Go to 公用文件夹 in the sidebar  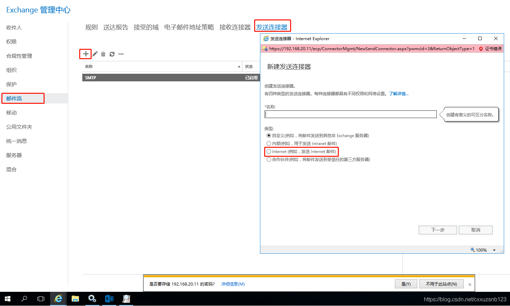click(19, 127)
